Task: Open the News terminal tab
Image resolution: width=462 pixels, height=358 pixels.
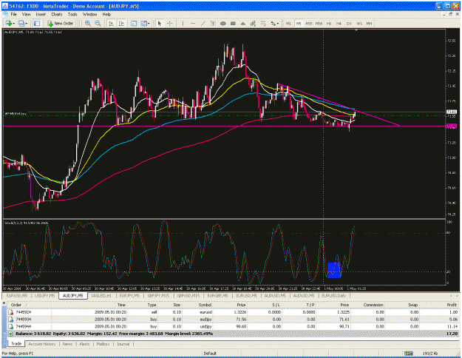Action: (67, 344)
